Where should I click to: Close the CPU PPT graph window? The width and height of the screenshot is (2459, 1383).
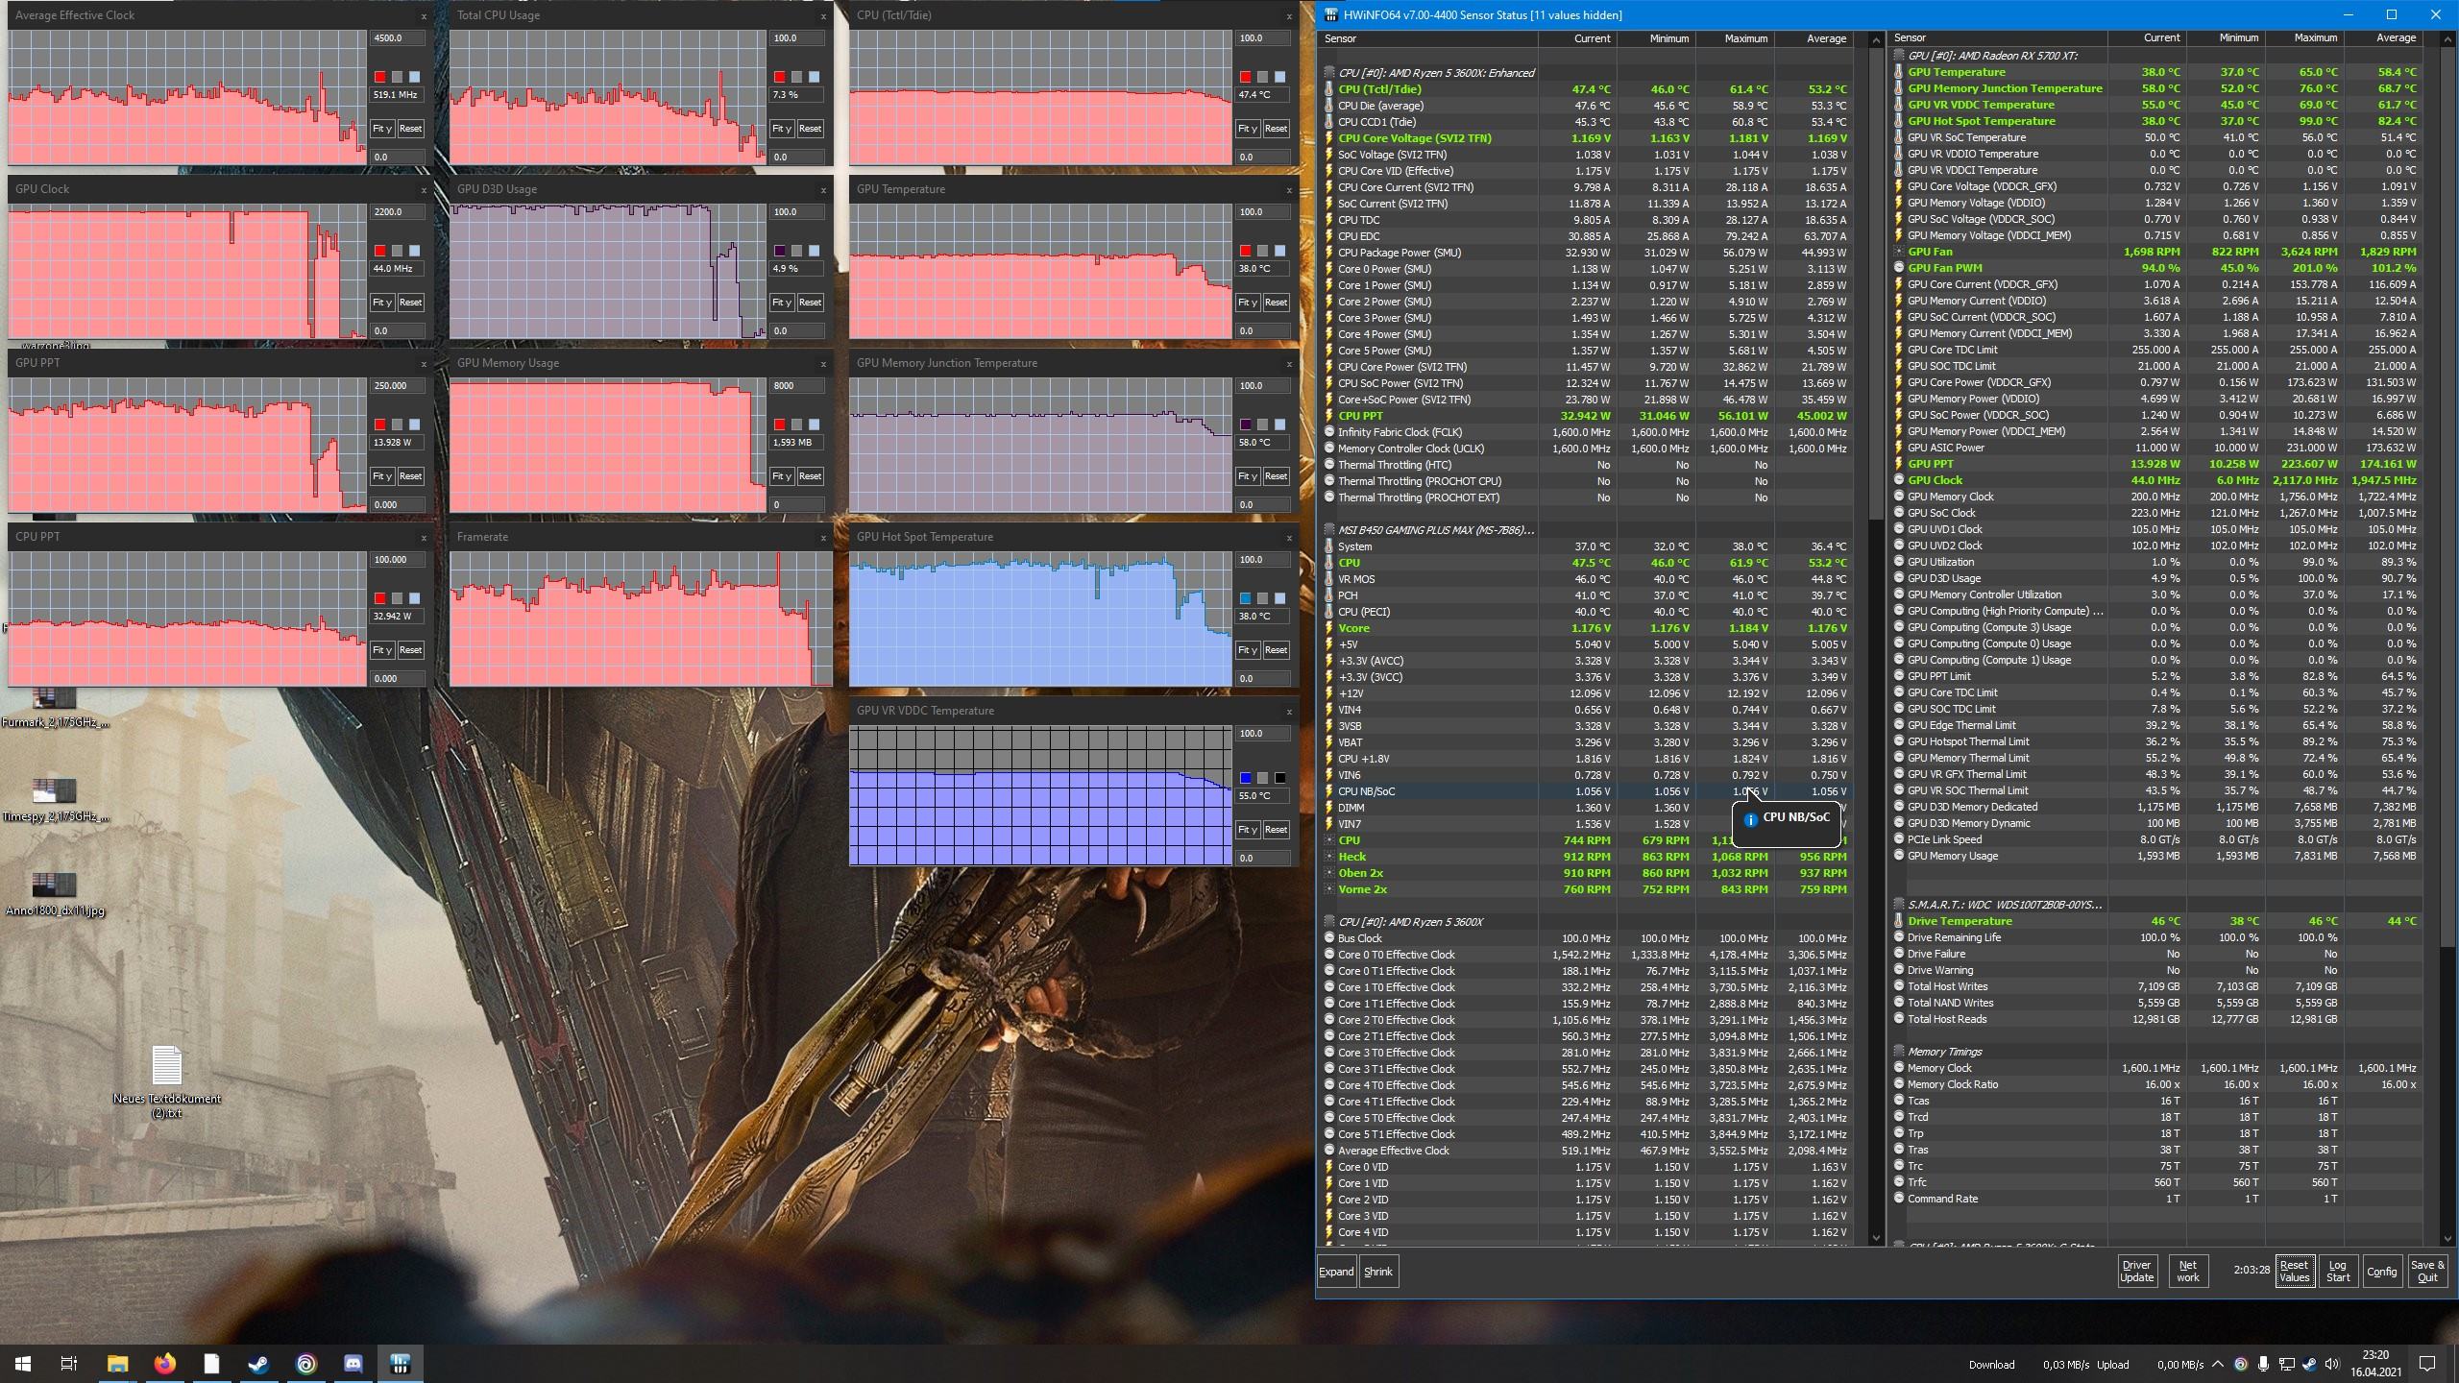[424, 538]
